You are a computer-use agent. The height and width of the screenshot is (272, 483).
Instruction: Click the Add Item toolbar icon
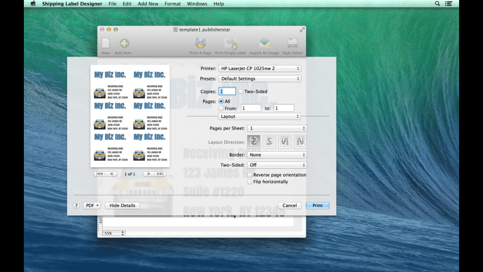pyautogui.click(x=124, y=43)
